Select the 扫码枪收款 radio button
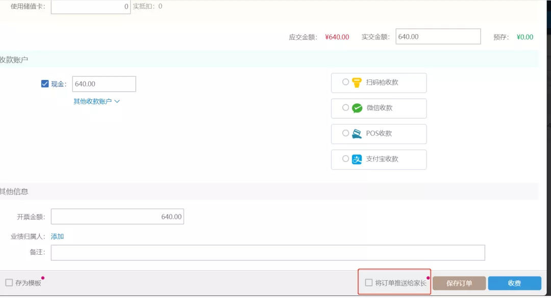 point(345,82)
